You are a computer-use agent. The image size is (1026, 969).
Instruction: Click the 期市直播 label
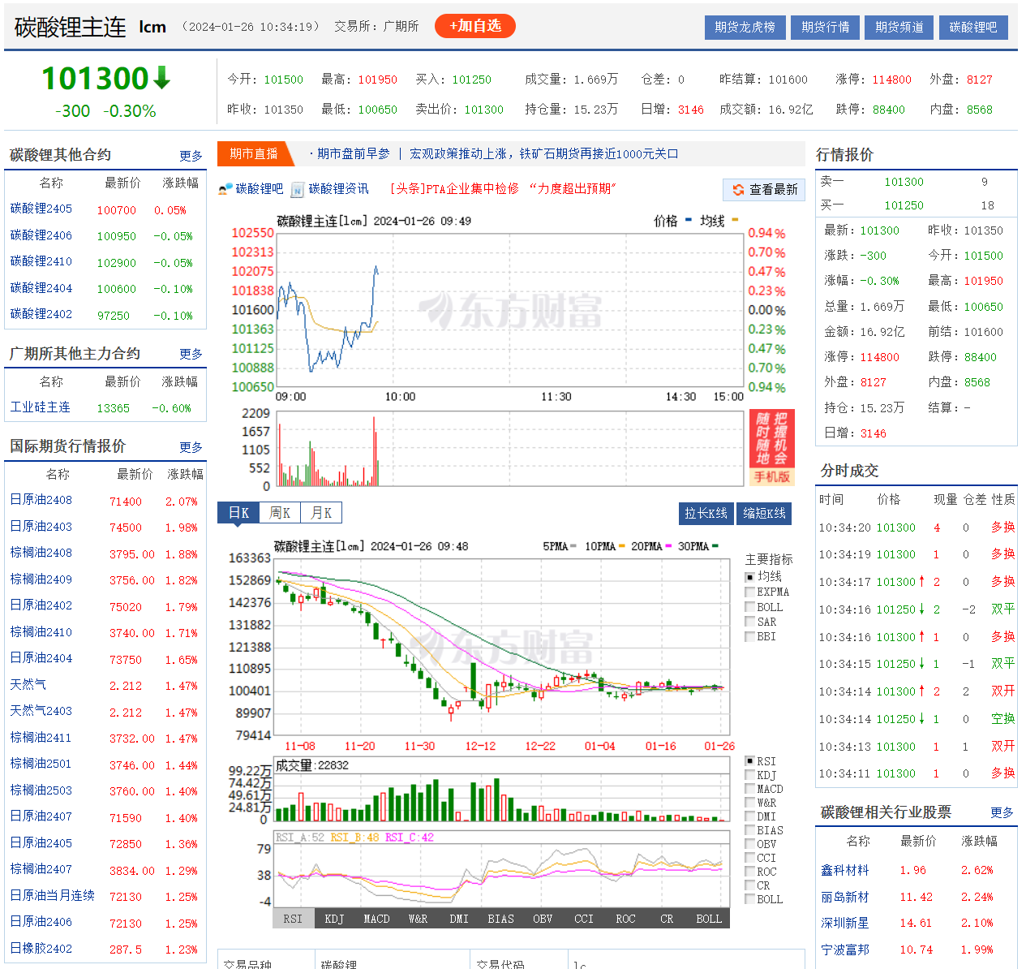point(254,153)
